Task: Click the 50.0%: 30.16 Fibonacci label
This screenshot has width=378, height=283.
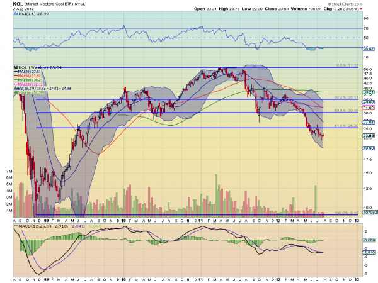Action: pyautogui.click(x=346, y=111)
